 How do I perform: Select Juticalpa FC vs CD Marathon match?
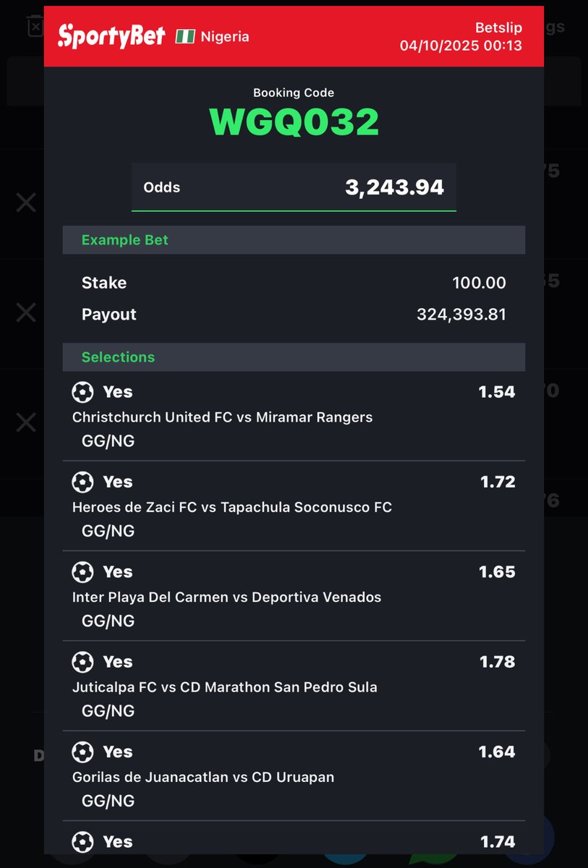[225, 687]
